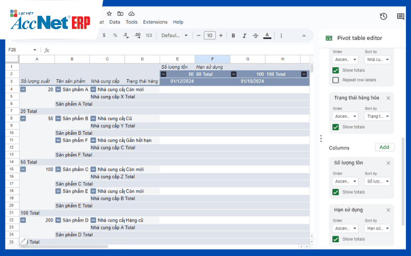Apply bold formatting
Image resolution: width=411 pixels, height=256 pixels.
coord(233,35)
